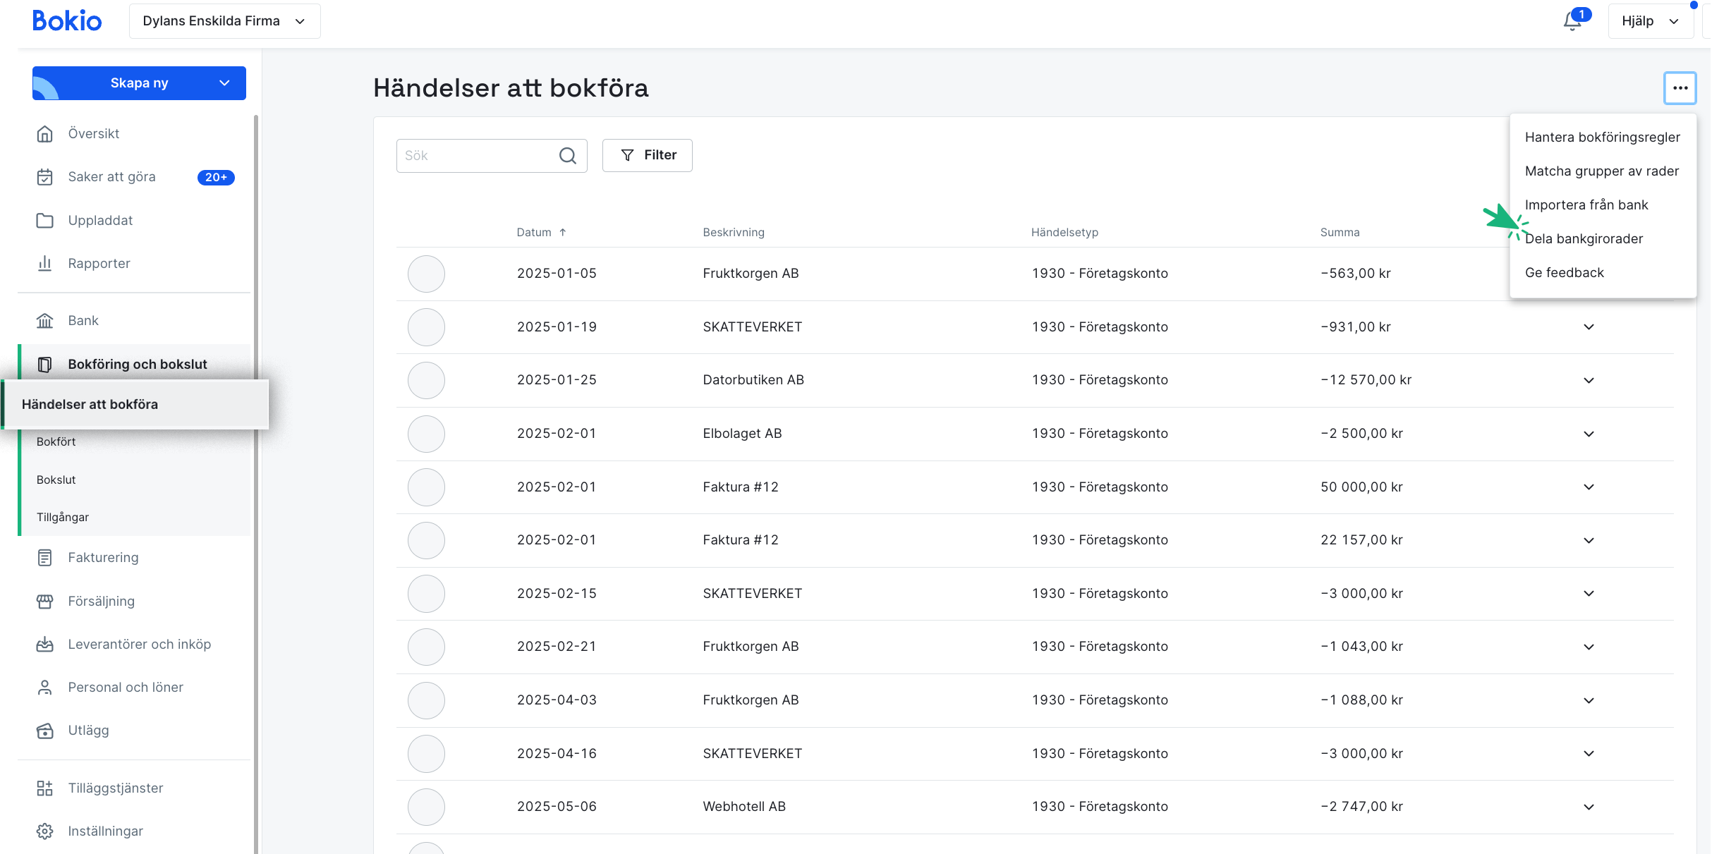Open Inställningar from the sidebar
Screen dimensions: 1712x854
[105, 831]
